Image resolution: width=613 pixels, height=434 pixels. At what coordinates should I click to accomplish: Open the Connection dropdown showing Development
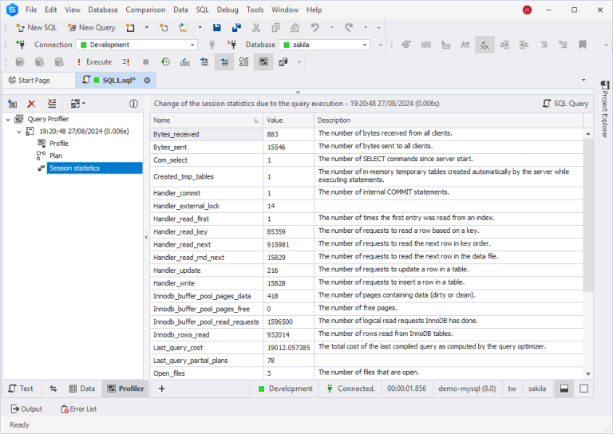(x=136, y=45)
